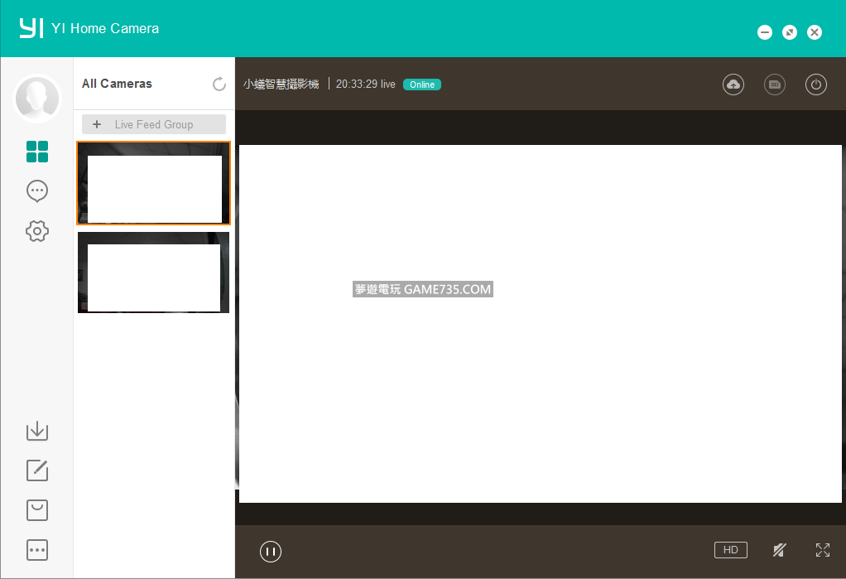The height and width of the screenshot is (579, 846).
Task: Enter fullscreen video mode
Action: (x=823, y=550)
